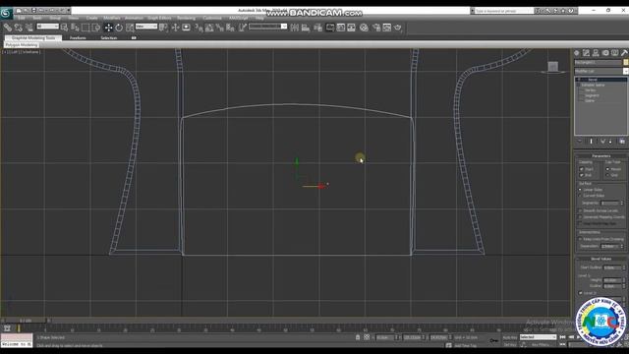Image resolution: width=629 pixels, height=354 pixels.
Task: Click the Align tool icon
Action: click(x=306, y=28)
